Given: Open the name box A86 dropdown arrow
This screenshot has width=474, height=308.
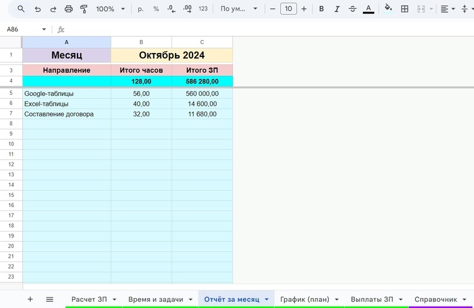Looking at the screenshot, I should (44, 29).
